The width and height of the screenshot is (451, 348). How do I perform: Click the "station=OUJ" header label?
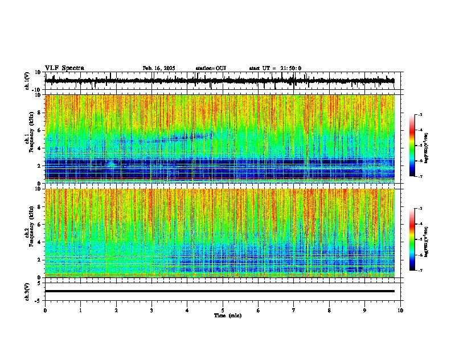[211, 68]
